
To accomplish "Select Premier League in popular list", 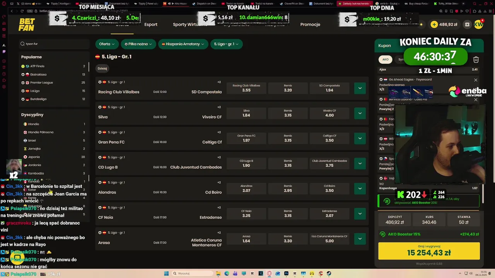I will [x=53, y=83].
